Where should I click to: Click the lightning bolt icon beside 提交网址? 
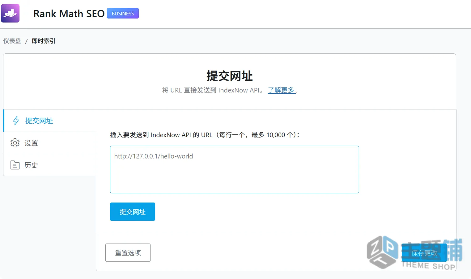[x=16, y=121]
